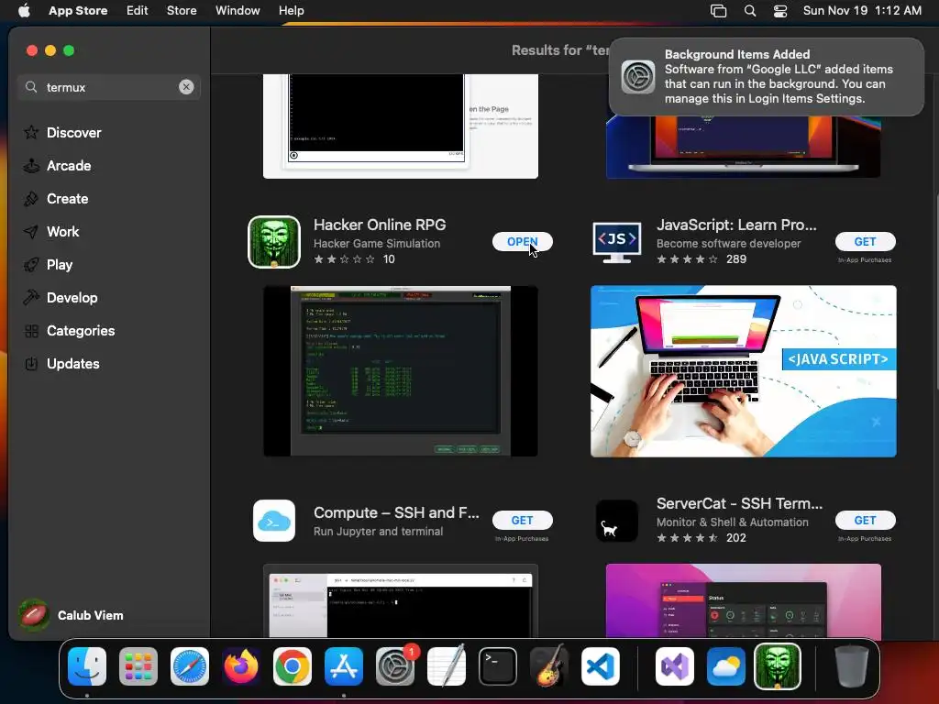Launch Firefox from the Dock

pos(241,665)
